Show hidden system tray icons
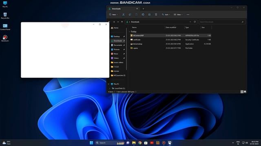 tap(233, 143)
